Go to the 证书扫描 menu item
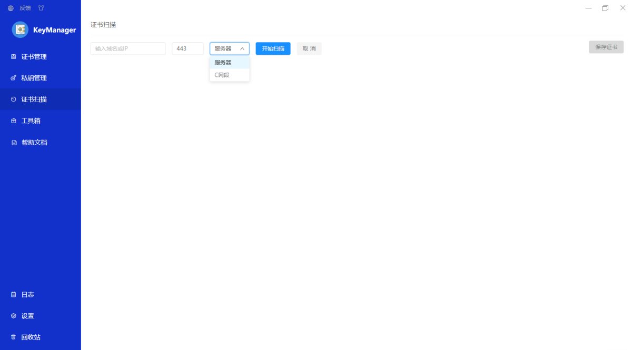Image resolution: width=632 pixels, height=350 pixels. (34, 99)
